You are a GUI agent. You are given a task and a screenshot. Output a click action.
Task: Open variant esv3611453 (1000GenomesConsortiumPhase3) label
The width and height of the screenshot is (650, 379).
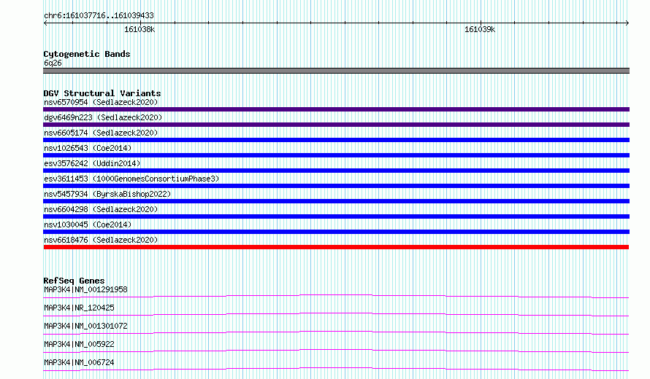click(x=131, y=179)
